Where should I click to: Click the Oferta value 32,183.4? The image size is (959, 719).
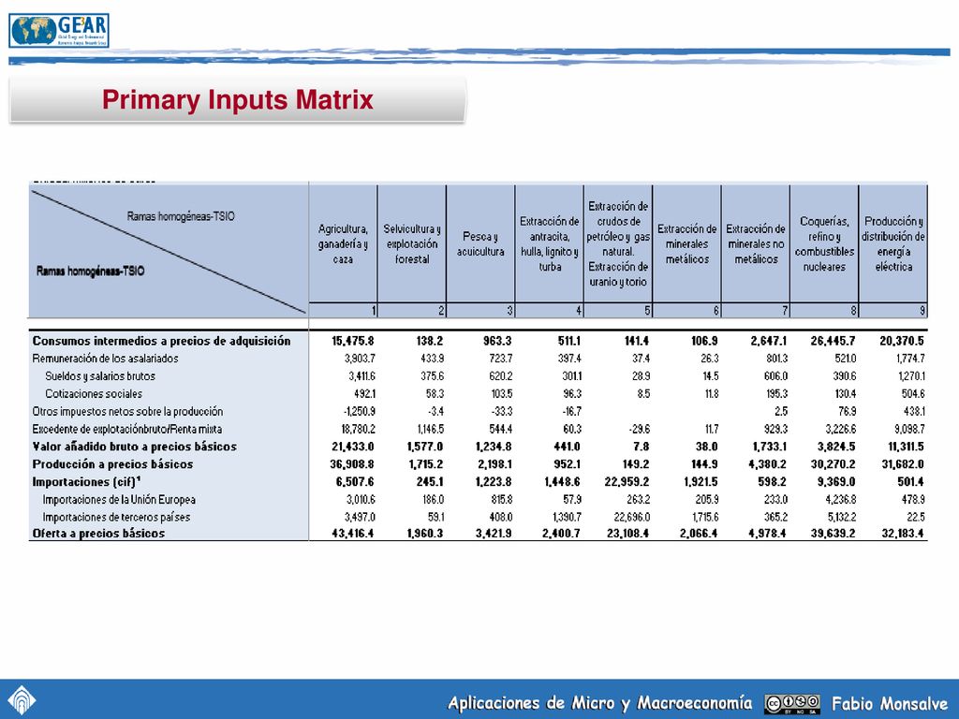pos(904,534)
